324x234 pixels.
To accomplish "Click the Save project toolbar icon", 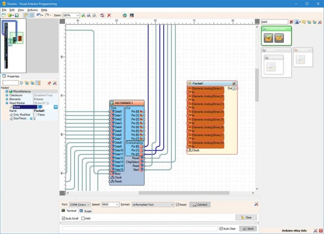I will point(17,15).
